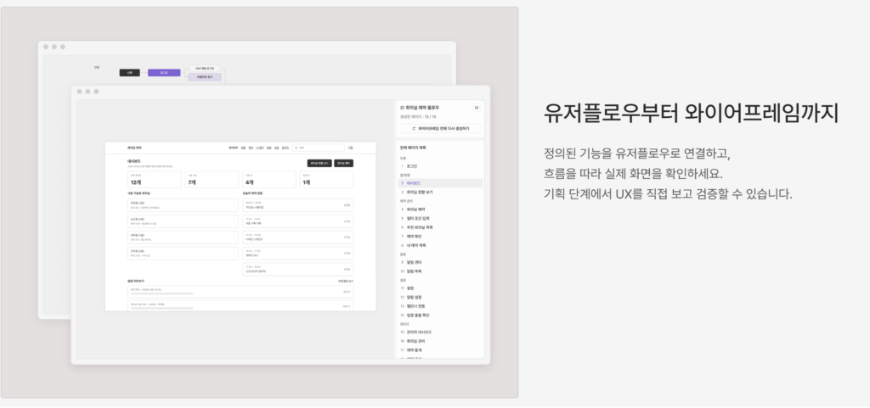The width and height of the screenshot is (870, 408).
Task: Select page 13 캘린더 연동
Action: coord(441,306)
